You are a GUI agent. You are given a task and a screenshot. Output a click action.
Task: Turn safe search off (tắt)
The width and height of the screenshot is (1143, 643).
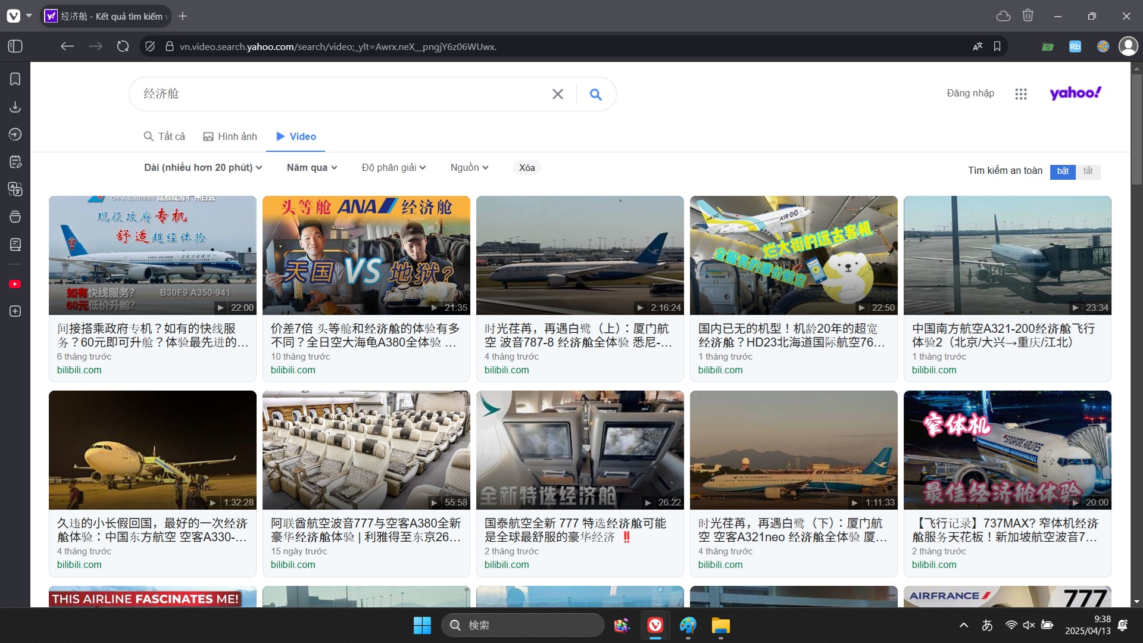click(1088, 171)
